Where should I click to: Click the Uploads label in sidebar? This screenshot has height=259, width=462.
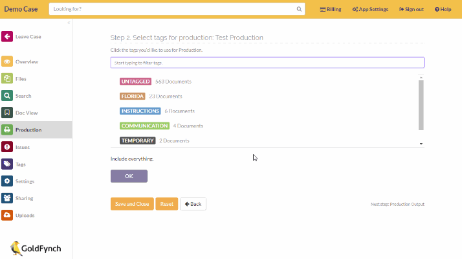point(25,215)
